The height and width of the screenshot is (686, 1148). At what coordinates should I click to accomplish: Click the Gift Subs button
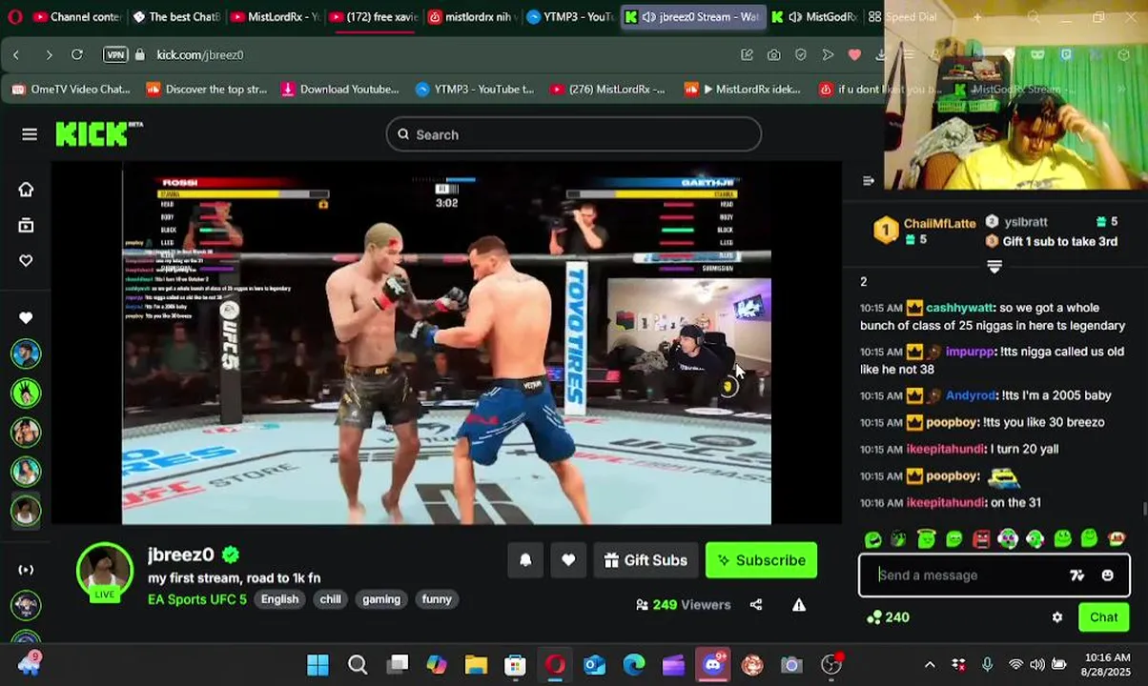coord(646,560)
